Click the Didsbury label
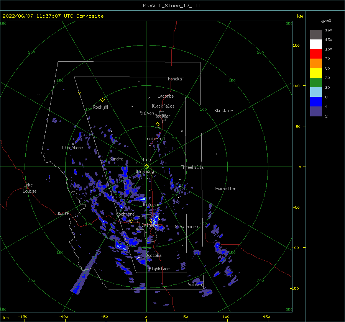 click(x=145, y=172)
